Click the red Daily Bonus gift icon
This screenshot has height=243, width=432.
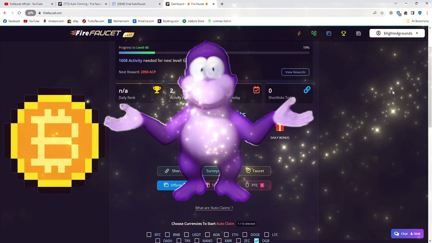pyautogui.click(x=279, y=128)
